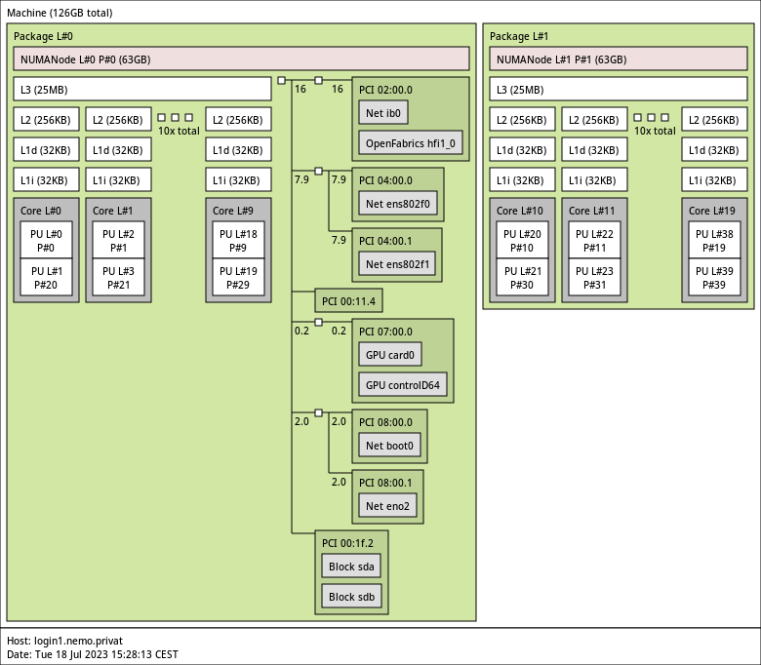Screen dimensions: 761x665
Task: Click the Date: Tue 18 Jul 2023 line
Action: (93, 655)
